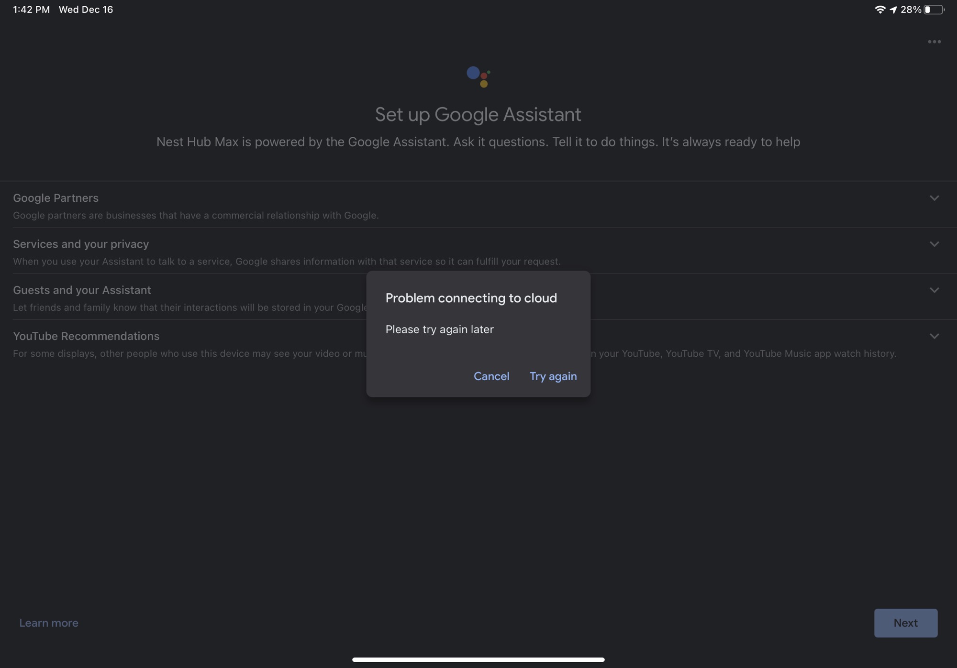Click the Google Assistant logo
The height and width of the screenshot is (668, 957).
click(x=478, y=77)
